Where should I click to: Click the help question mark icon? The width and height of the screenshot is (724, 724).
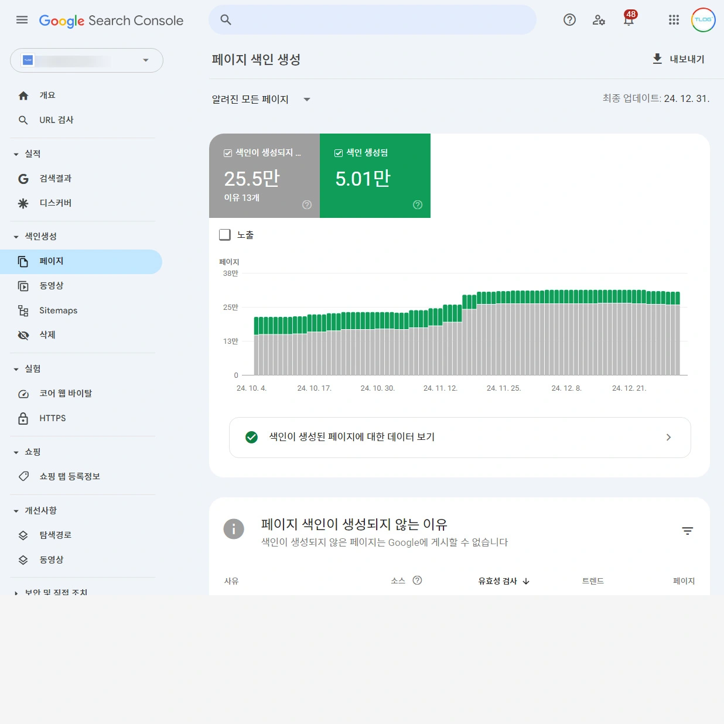[569, 20]
